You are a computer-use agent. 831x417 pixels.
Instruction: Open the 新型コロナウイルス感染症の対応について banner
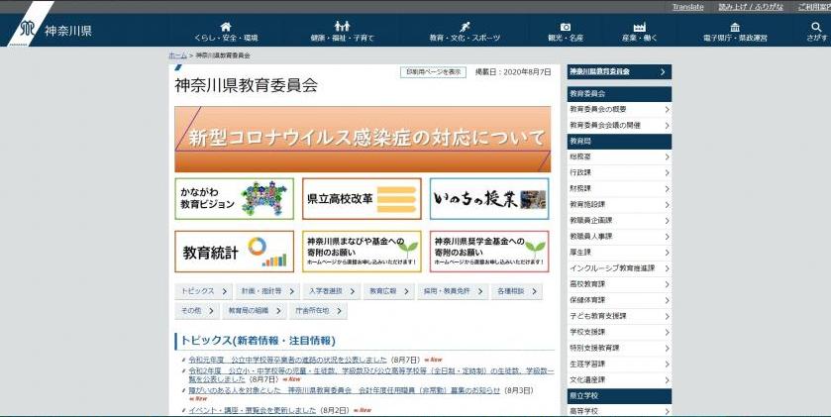click(363, 139)
